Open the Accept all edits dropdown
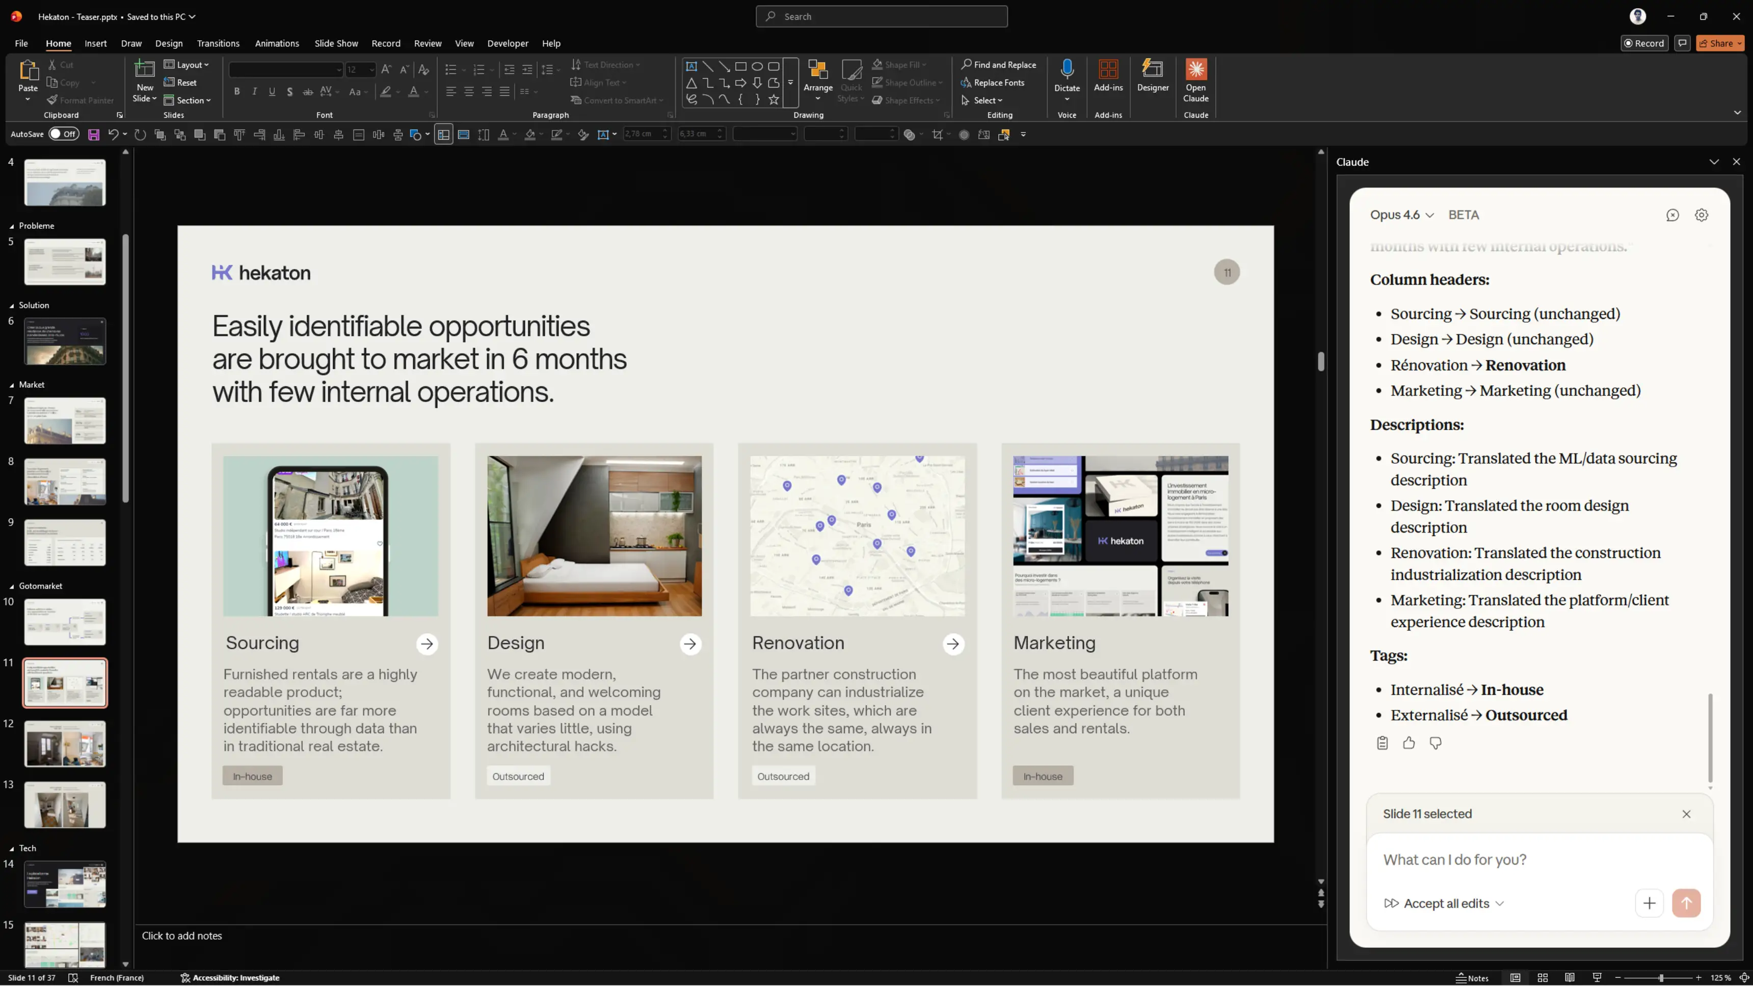The width and height of the screenshot is (1753, 986). (1499, 903)
